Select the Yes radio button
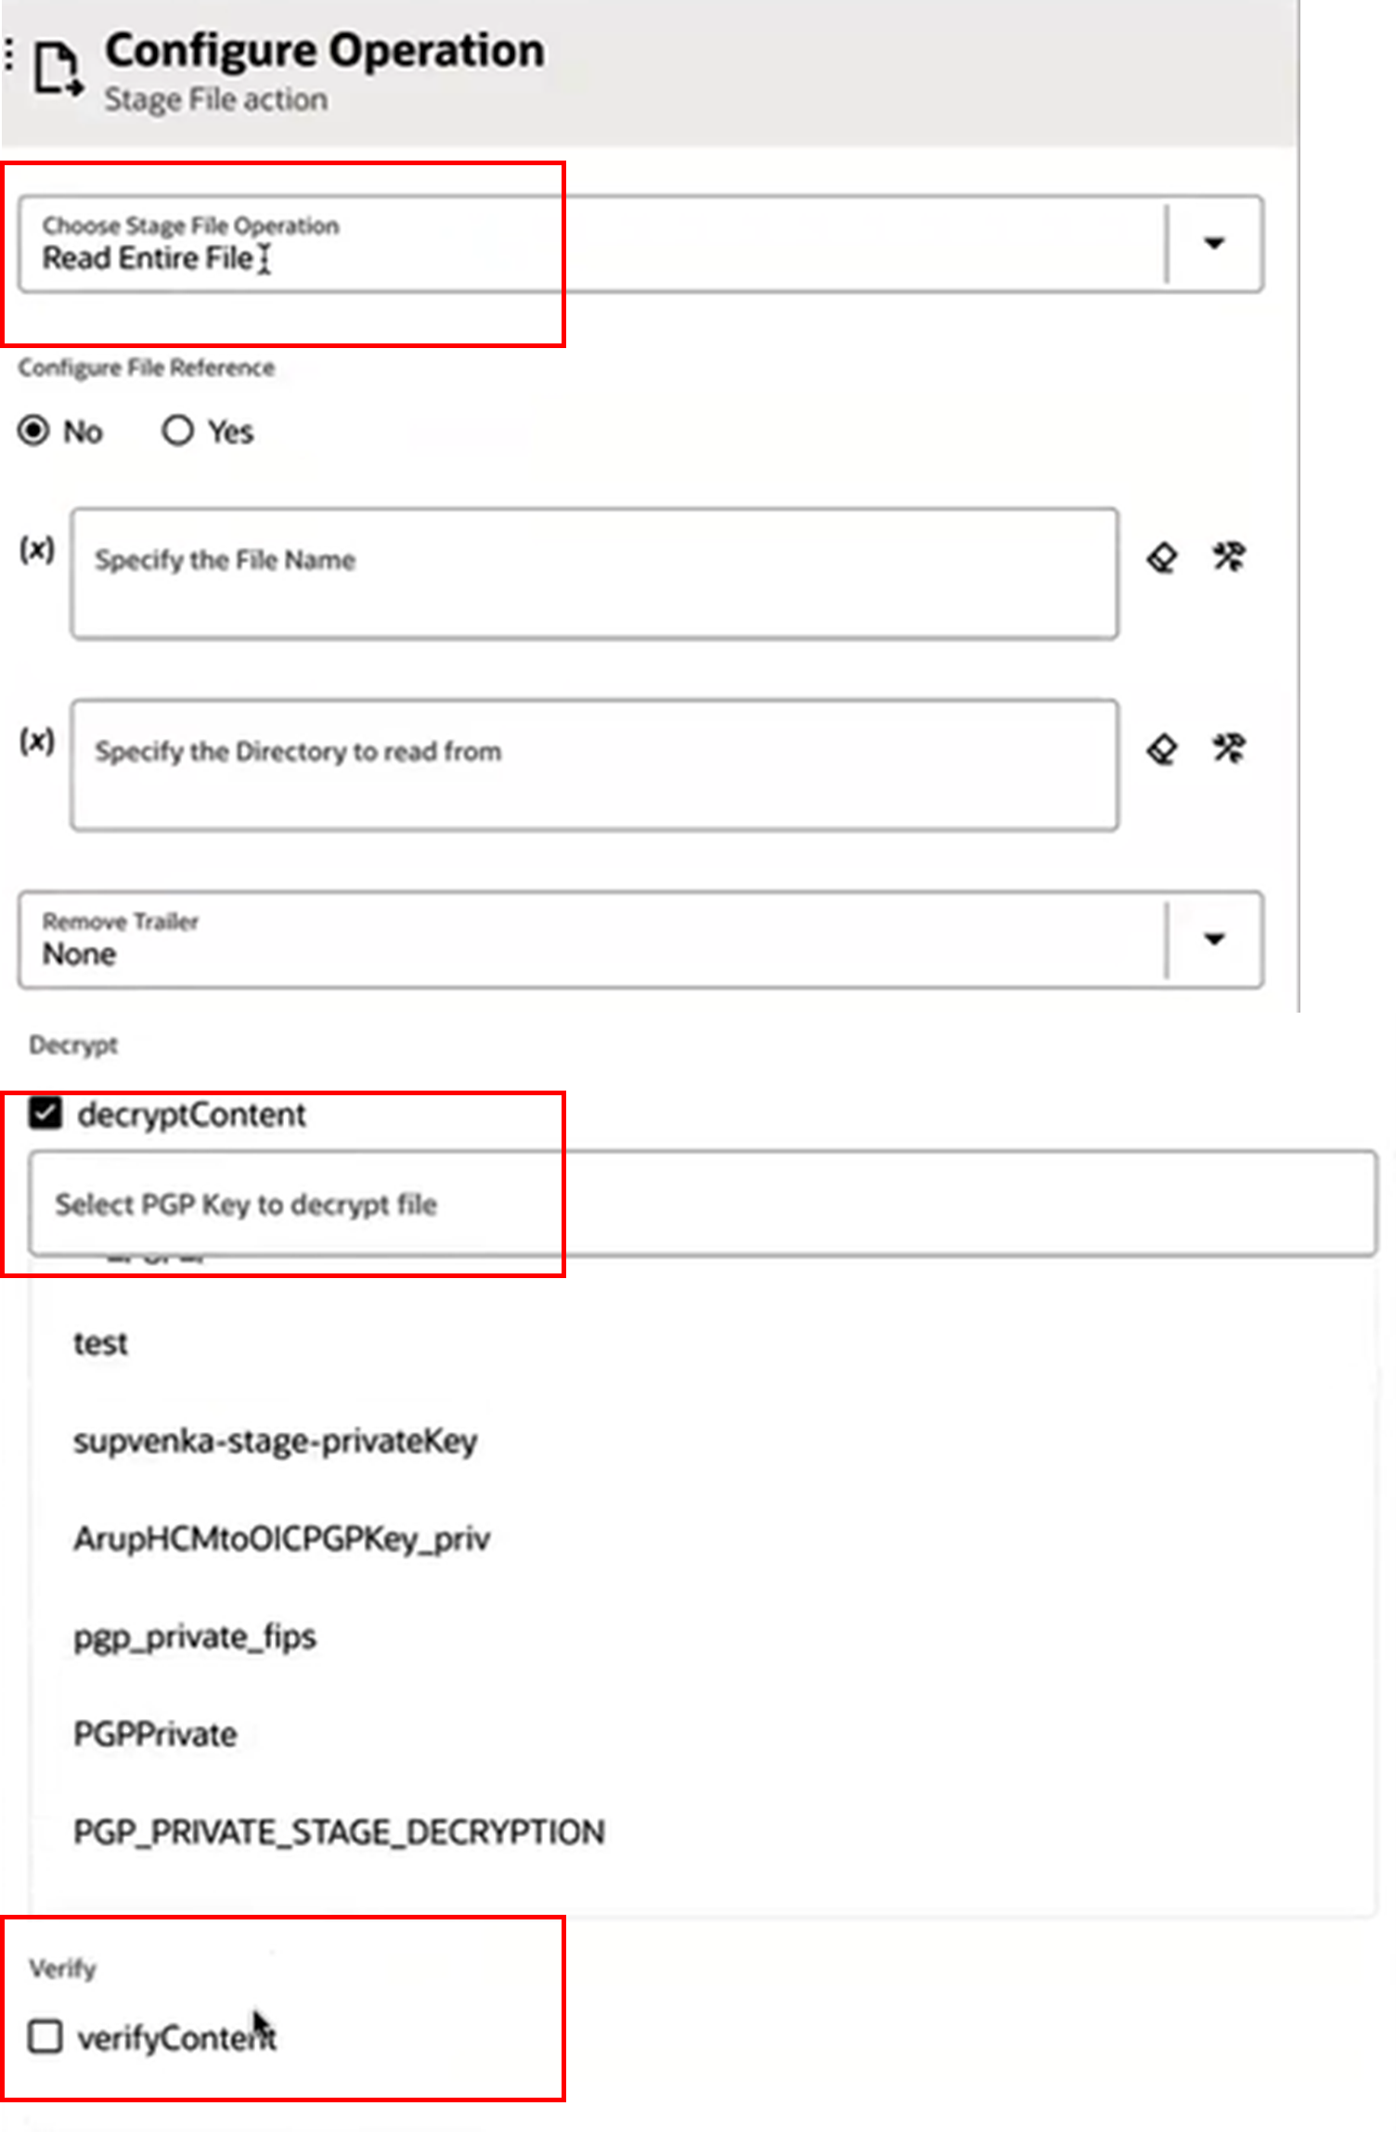The width and height of the screenshot is (1396, 2132). coord(177,431)
